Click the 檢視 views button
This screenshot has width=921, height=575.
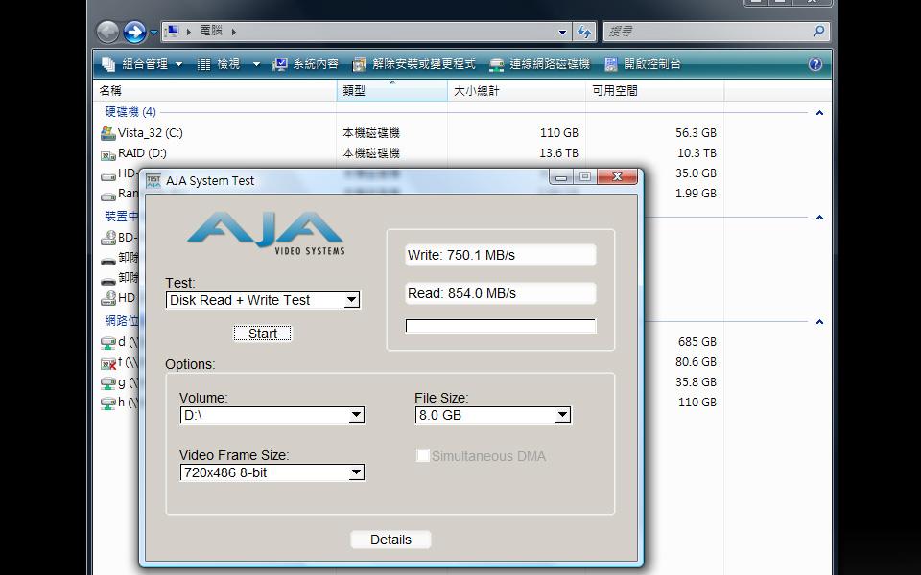pos(219,64)
